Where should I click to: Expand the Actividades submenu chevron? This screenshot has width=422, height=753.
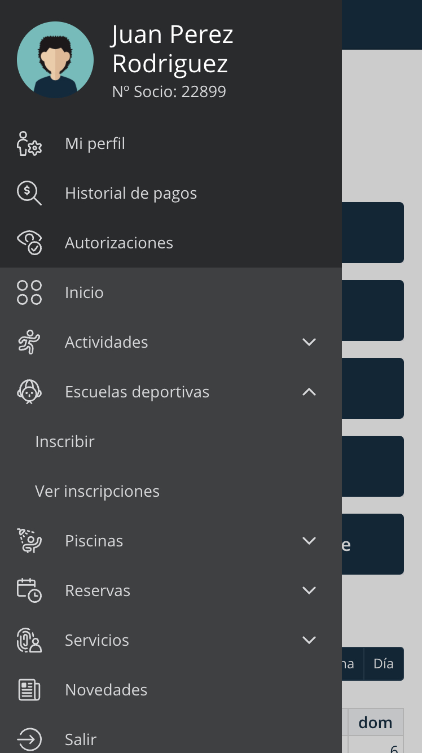(x=309, y=342)
